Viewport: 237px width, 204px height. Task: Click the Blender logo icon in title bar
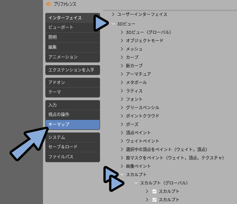[x=48, y=4]
